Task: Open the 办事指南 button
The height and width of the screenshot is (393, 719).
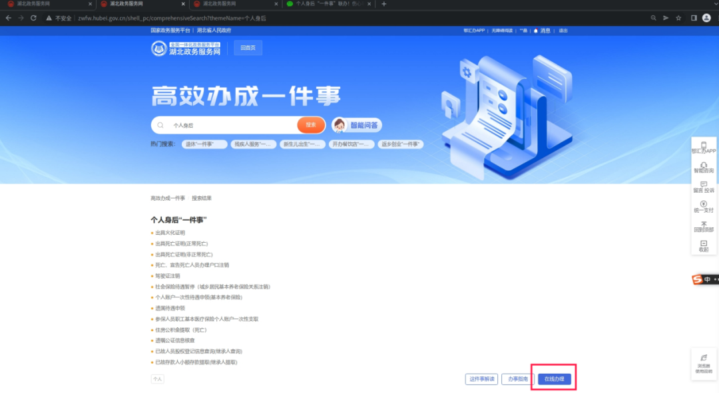Action: (x=517, y=378)
